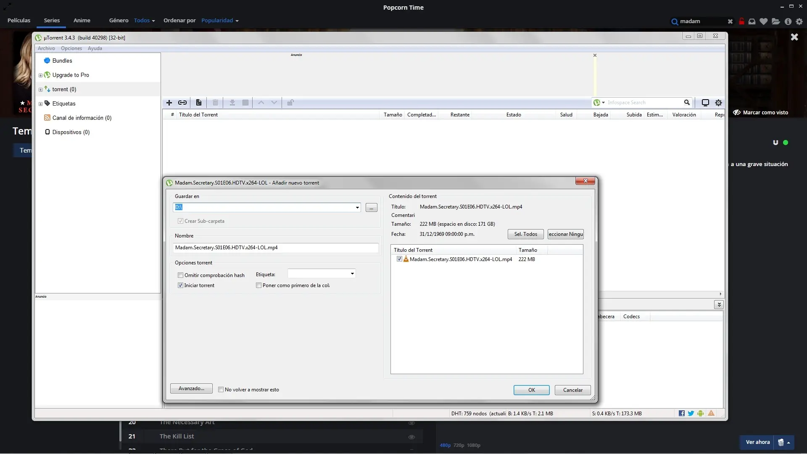Screen dimensions: 807x454
Task: Toggle watched eye for The Kill List
Action: coord(411,437)
